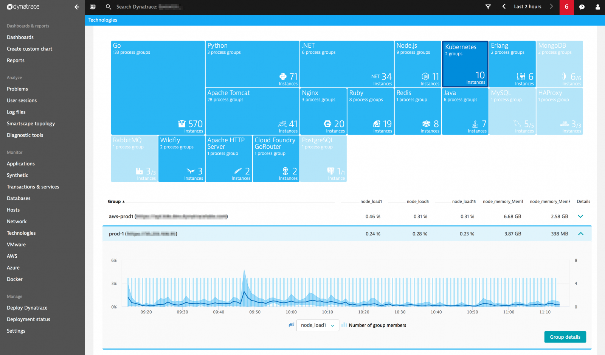This screenshot has height=355, width=605.
Task: Open the node_load1 metric dropdown
Action: coord(317,325)
